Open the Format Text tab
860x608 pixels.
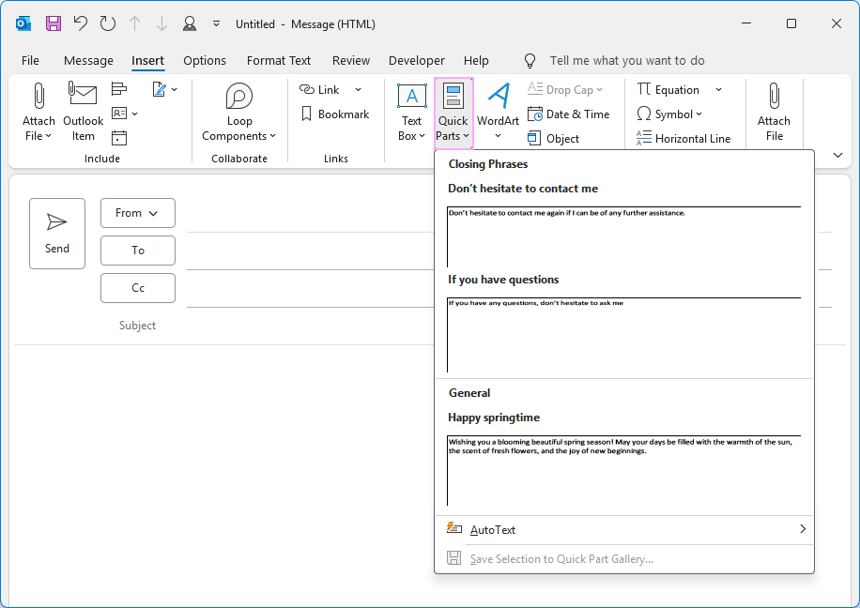click(279, 60)
